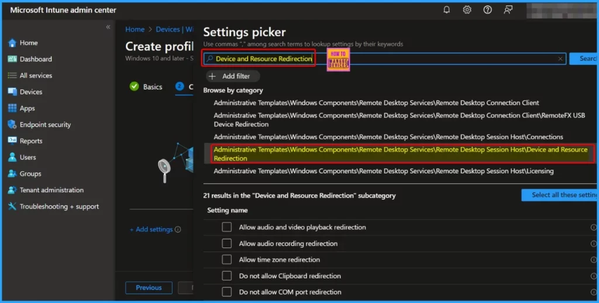Viewport: 599px width, 303px height.
Task: Click the + Add settings link
Action: pos(152,229)
